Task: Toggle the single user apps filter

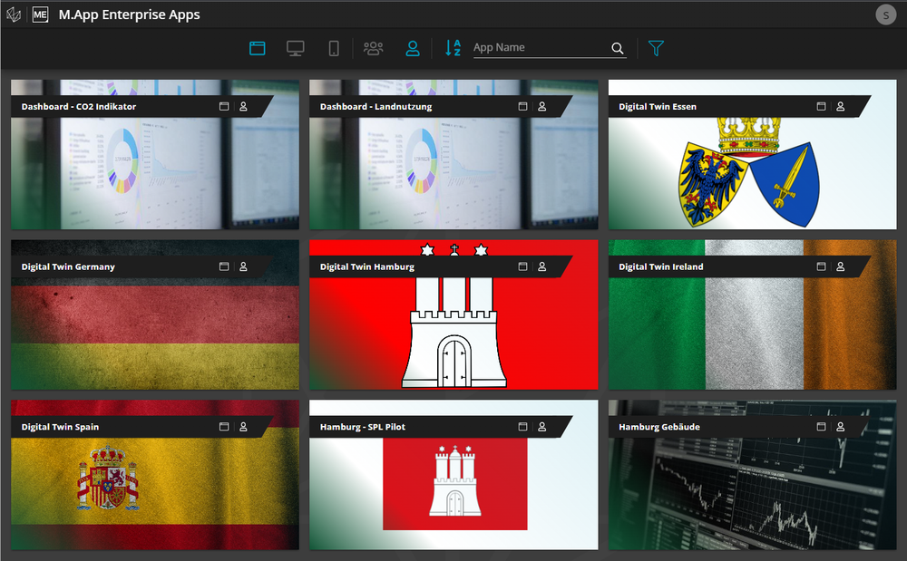Action: point(413,48)
